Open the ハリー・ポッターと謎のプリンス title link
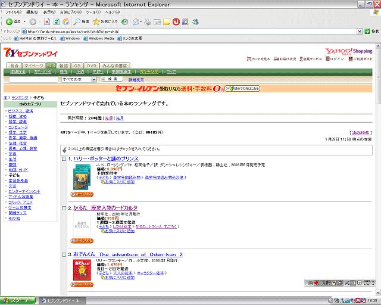Image resolution: width=381 pixels, height=305 pixels. click(106, 159)
